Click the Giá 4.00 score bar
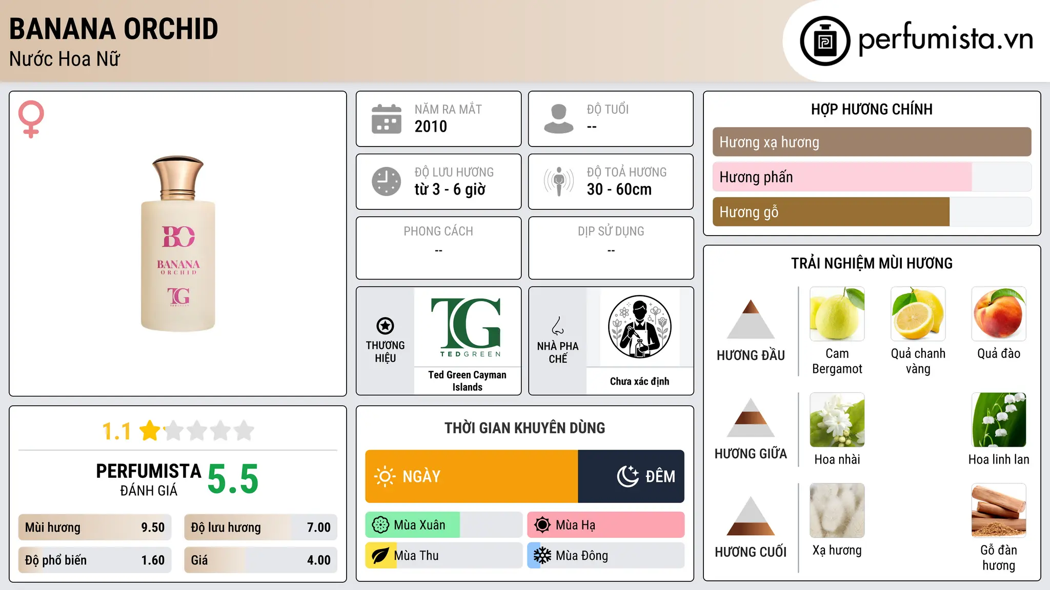Viewport: 1050px width, 590px height. 260,560
